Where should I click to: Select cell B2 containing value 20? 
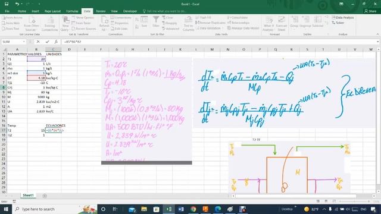point(36,59)
